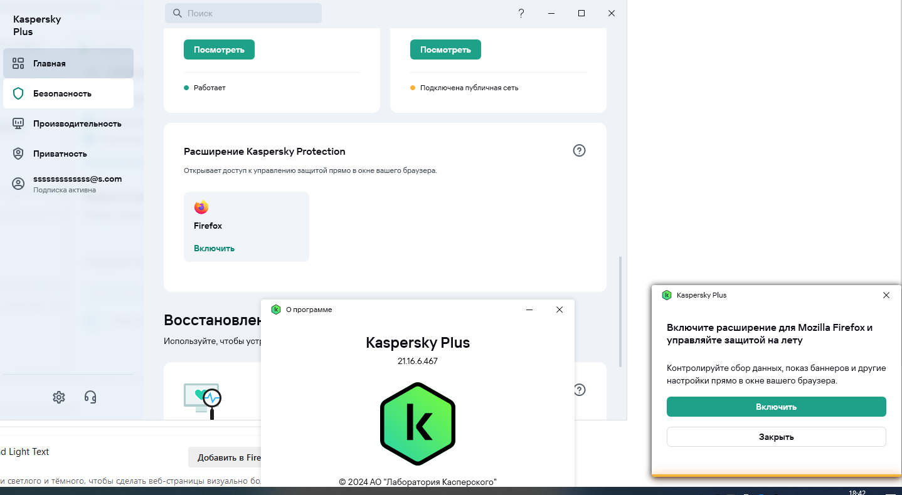Image resolution: width=902 pixels, height=495 pixels.
Task: Click the Kaspersky icon in О программе title
Action: 276,310
